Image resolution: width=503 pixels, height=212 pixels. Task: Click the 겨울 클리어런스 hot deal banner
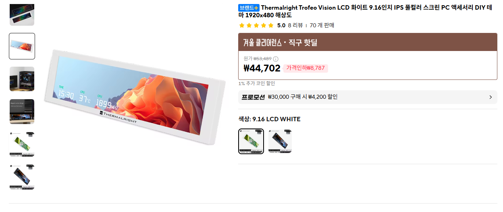368,42
